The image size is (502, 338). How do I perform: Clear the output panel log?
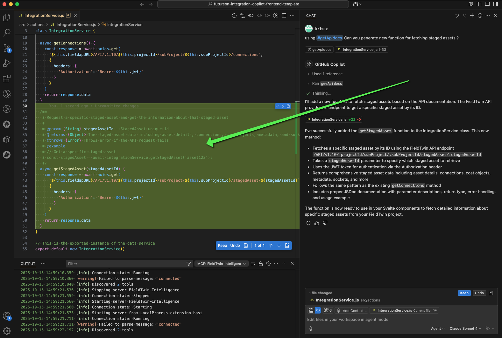tap(253, 264)
